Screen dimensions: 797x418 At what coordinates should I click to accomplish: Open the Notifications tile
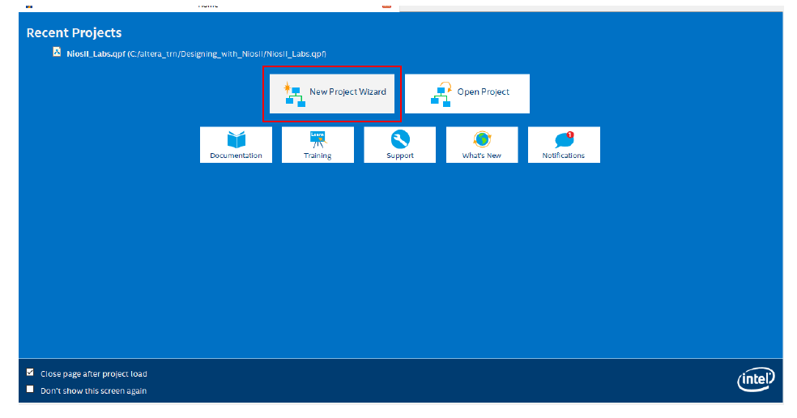click(x=564, y=145)
